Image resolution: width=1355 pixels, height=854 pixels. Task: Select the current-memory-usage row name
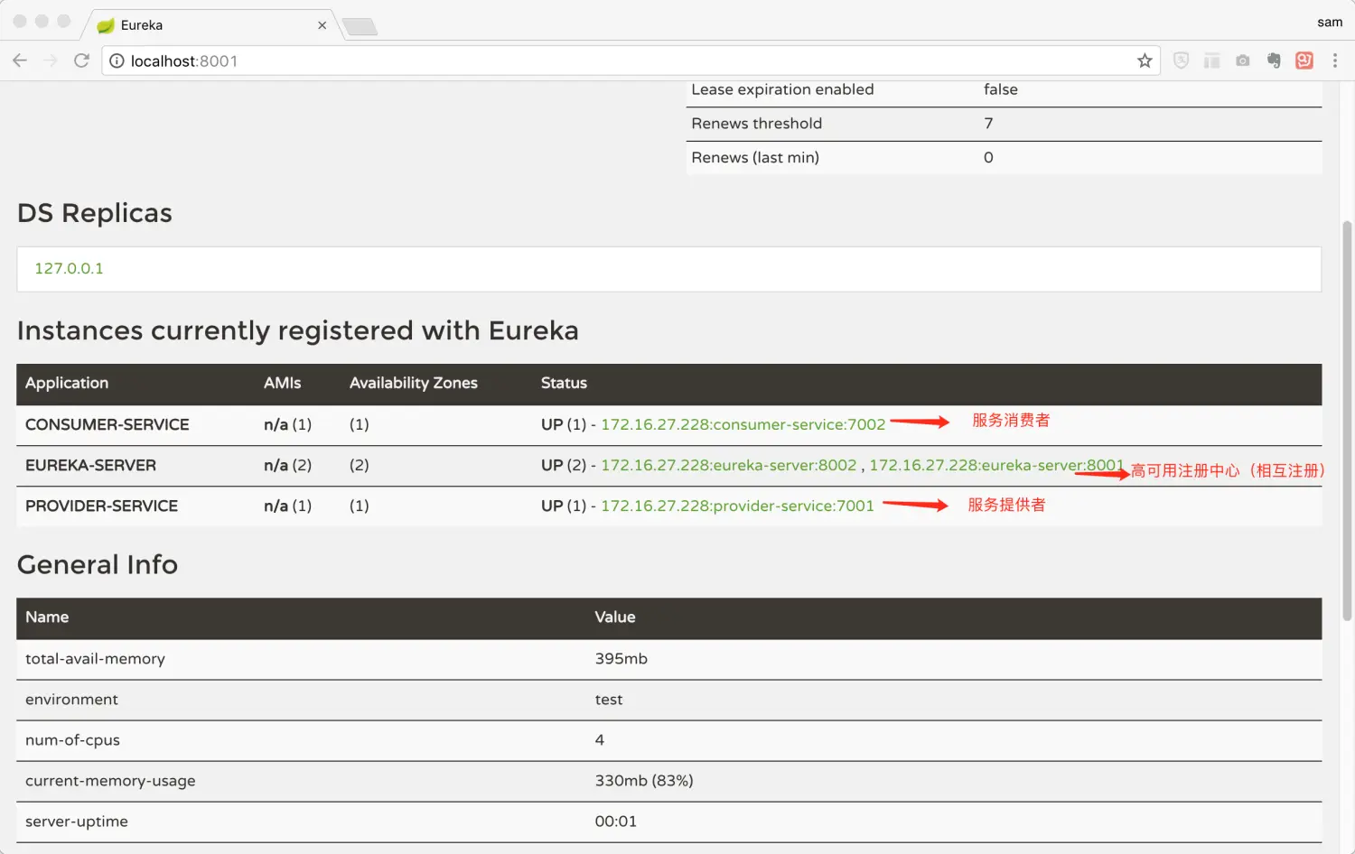(110, 781)
